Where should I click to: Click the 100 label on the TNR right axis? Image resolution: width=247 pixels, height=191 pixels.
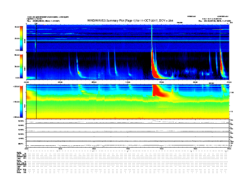(x=232, y=92)
